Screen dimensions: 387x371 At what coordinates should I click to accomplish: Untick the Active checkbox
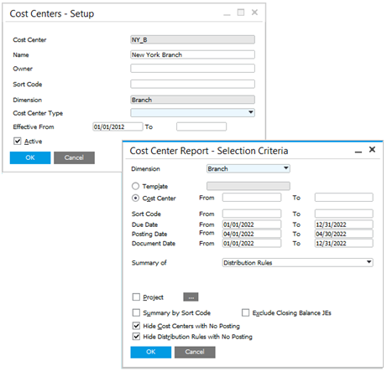pyautogui.click(x=18, y=141)
